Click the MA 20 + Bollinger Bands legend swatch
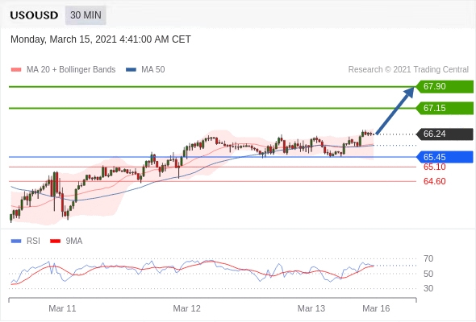The width and height of the screenshot is (476, 322). point(16,70)
